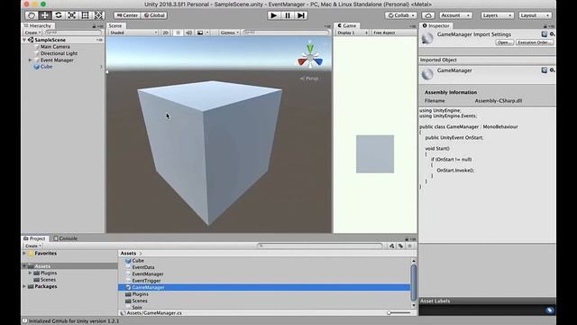Toggle the Inspector lock icon
577x325 pixels.
545,26
